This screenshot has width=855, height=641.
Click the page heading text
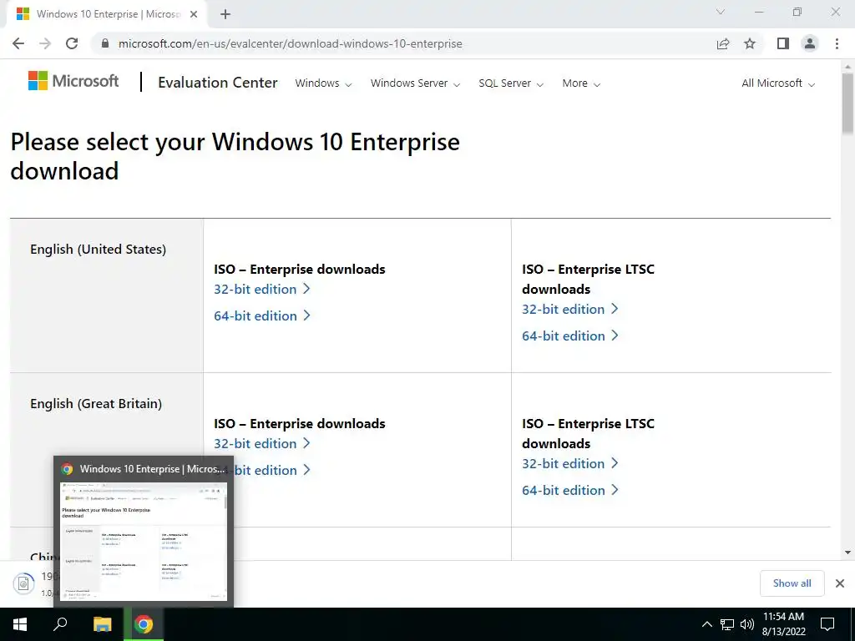[235, 156]
